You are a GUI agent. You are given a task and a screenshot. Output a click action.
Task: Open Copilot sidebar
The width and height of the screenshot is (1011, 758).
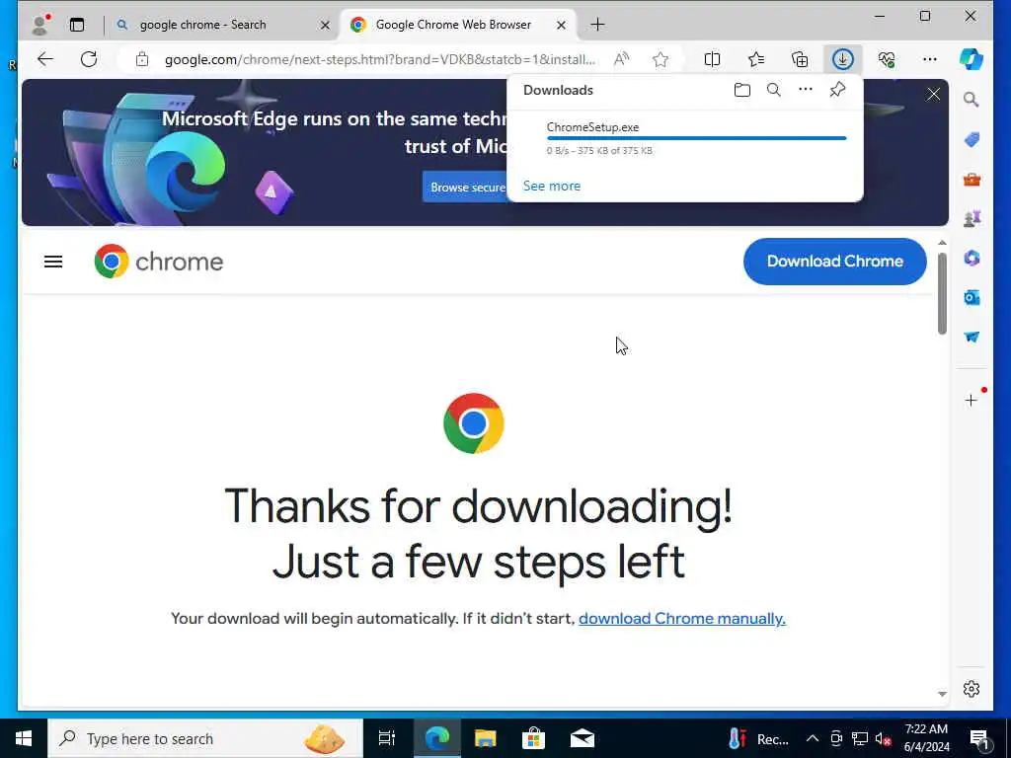point(972,59)
